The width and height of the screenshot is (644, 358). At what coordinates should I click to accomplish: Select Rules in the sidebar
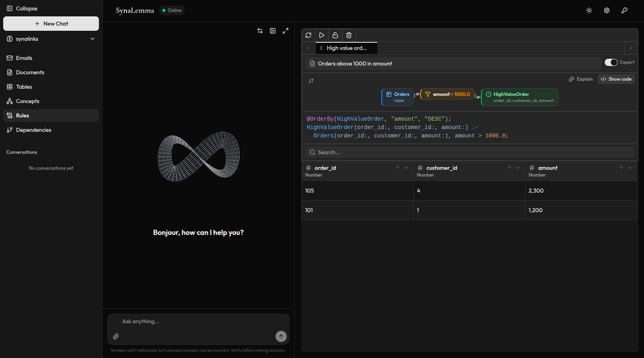(x=51, y=115)
